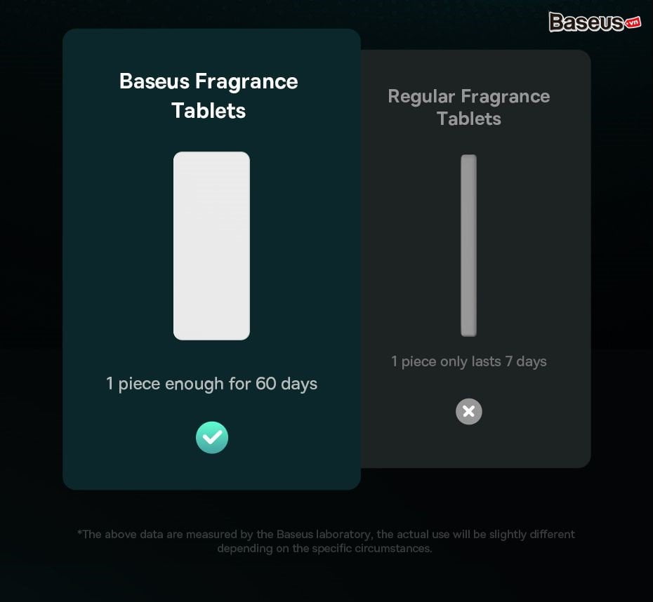Image resolution: width=653 pixels, height=602 pixels.
Task: Click the gray X circle icon
Action: (468, 411)
